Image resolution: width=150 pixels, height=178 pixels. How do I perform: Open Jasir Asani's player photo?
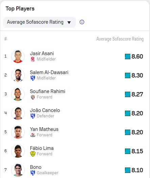pos(18,56)
